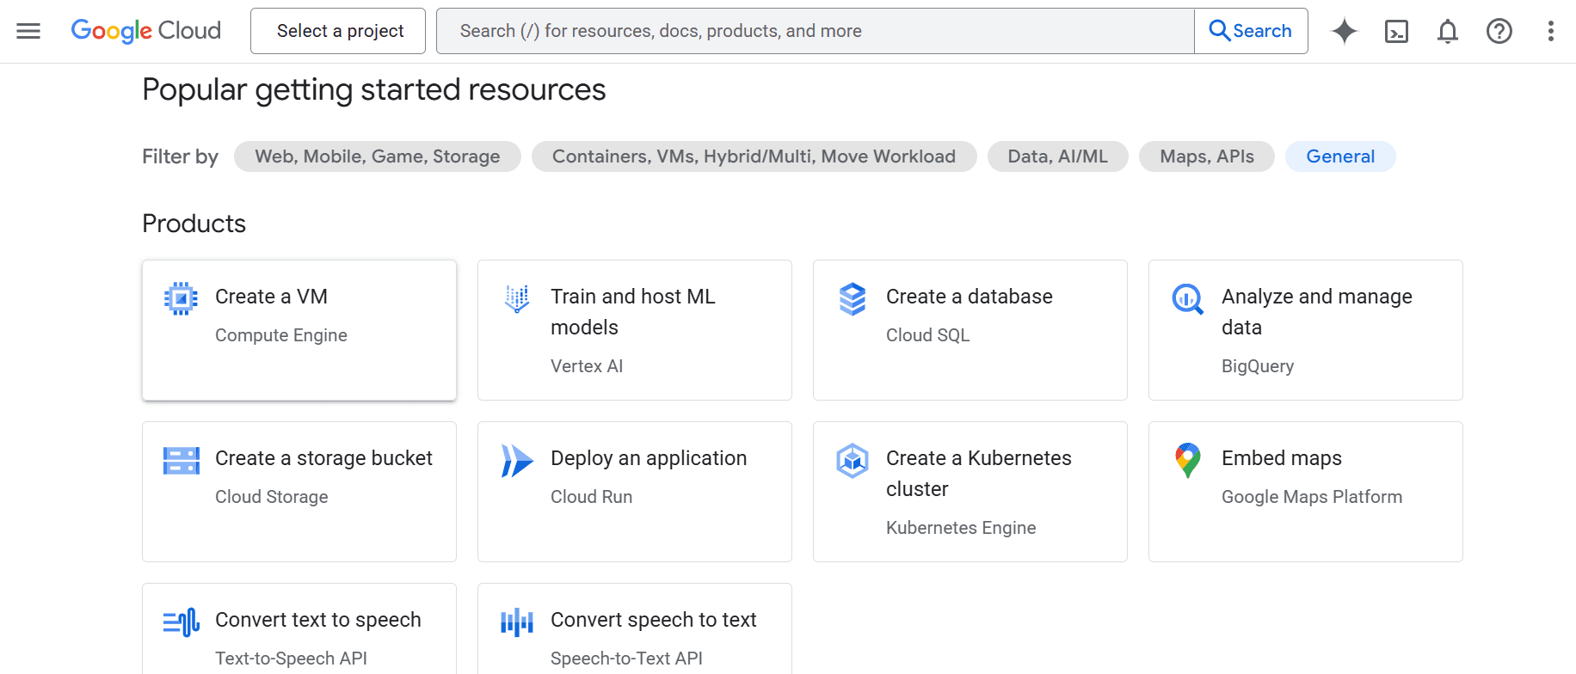Click the 'Products' section heading
1576x674 pixels.
tap(194, 224)
